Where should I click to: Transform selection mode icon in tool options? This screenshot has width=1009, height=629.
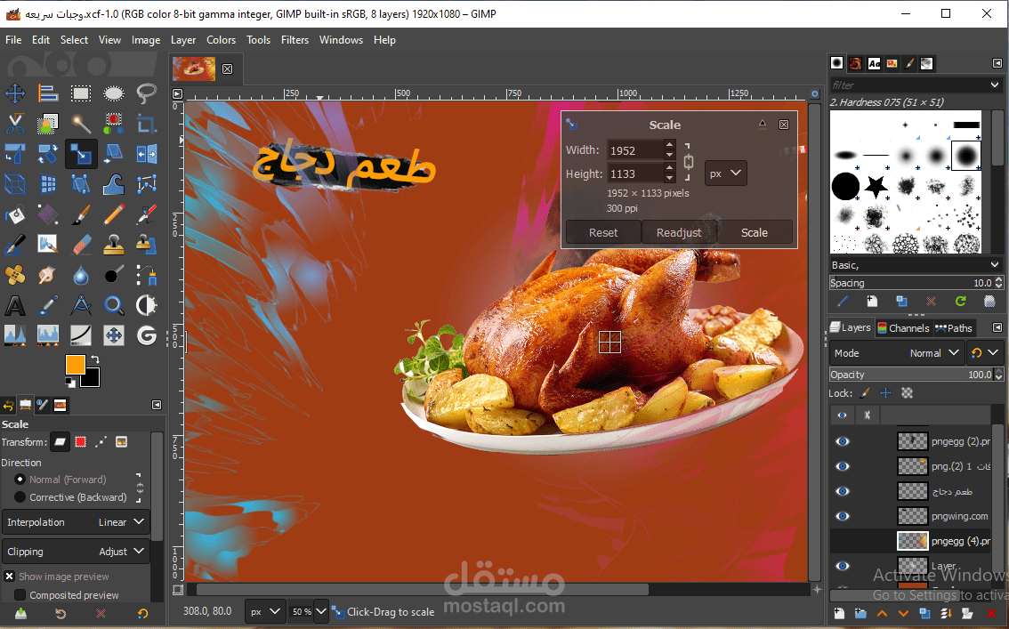(80, 442)
